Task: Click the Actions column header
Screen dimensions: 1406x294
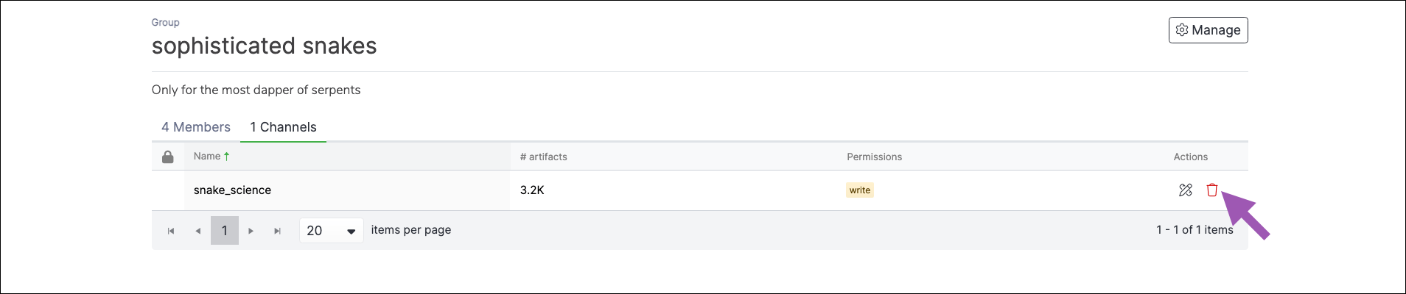Action: 1190,157
